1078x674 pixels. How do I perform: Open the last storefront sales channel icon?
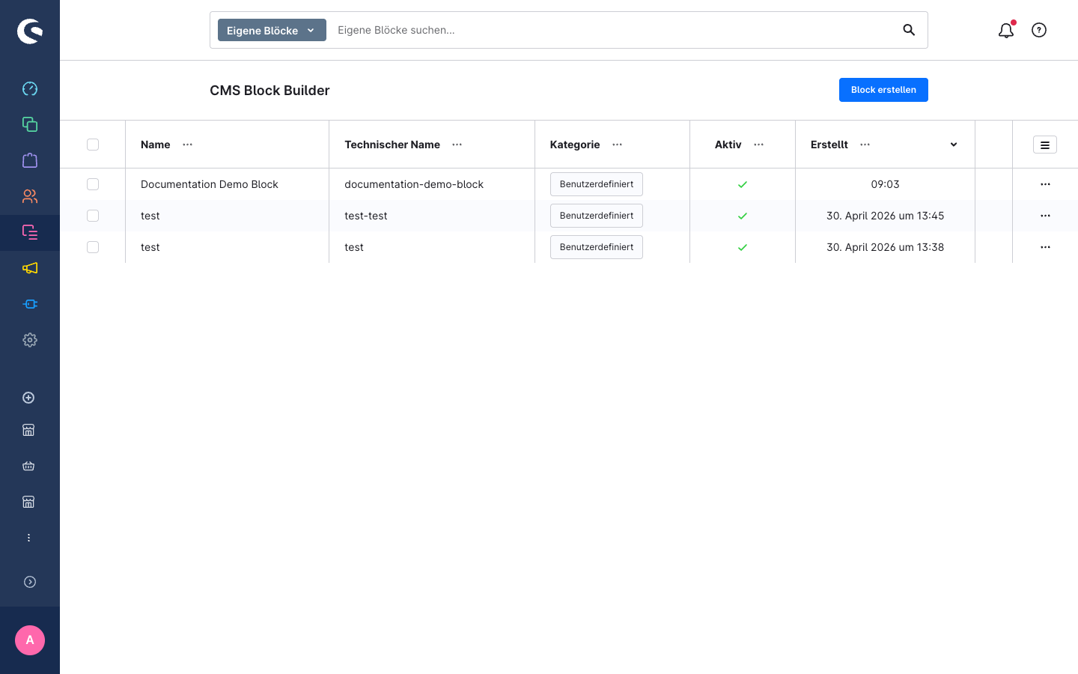pos(28,502)
